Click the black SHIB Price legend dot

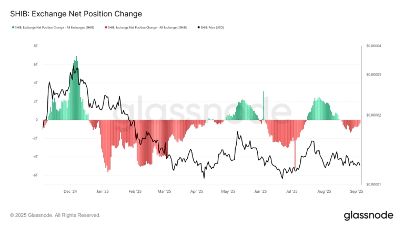coord(199,27)
